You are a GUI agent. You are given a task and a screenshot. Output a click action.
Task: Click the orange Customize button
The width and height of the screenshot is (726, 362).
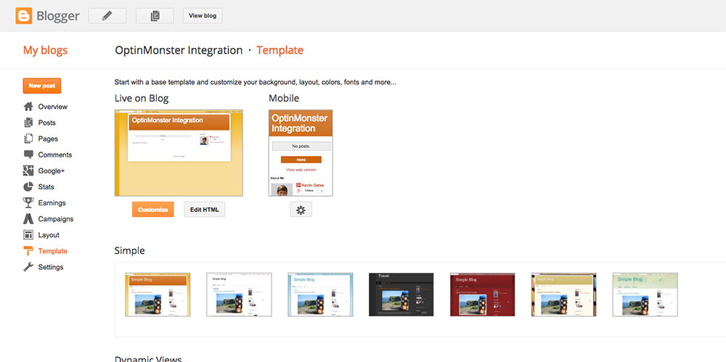(152, 209)
